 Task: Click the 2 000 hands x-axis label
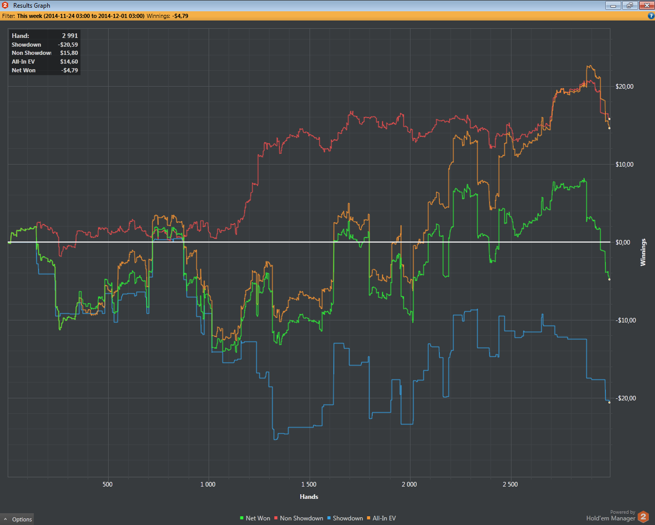tap(409, 484)
